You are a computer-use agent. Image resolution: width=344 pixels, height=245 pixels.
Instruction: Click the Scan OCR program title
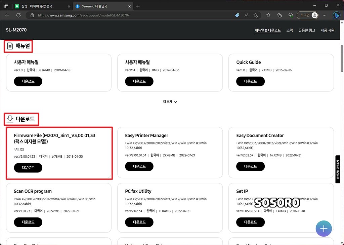[x=33, y=191]
